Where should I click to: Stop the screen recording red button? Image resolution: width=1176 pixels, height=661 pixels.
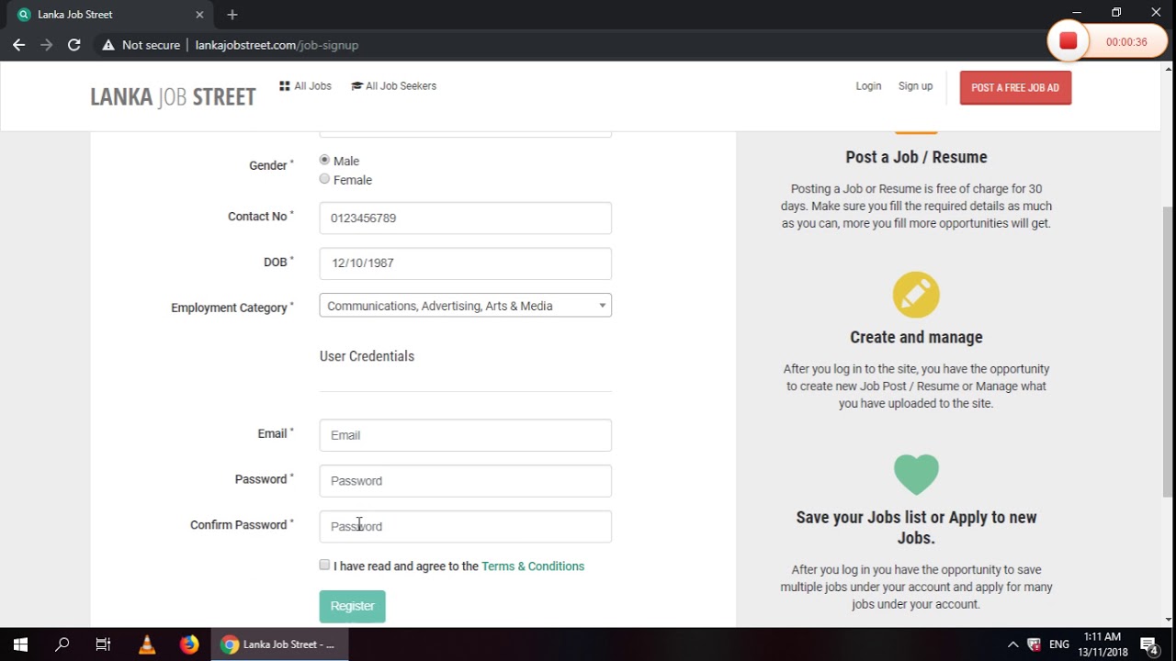pos(1068,41)
